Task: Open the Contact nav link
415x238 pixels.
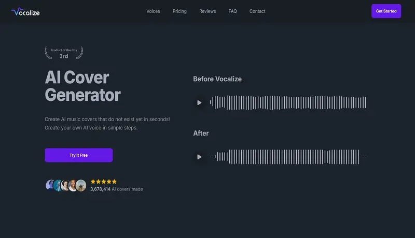Action: [x=257, y=11]
